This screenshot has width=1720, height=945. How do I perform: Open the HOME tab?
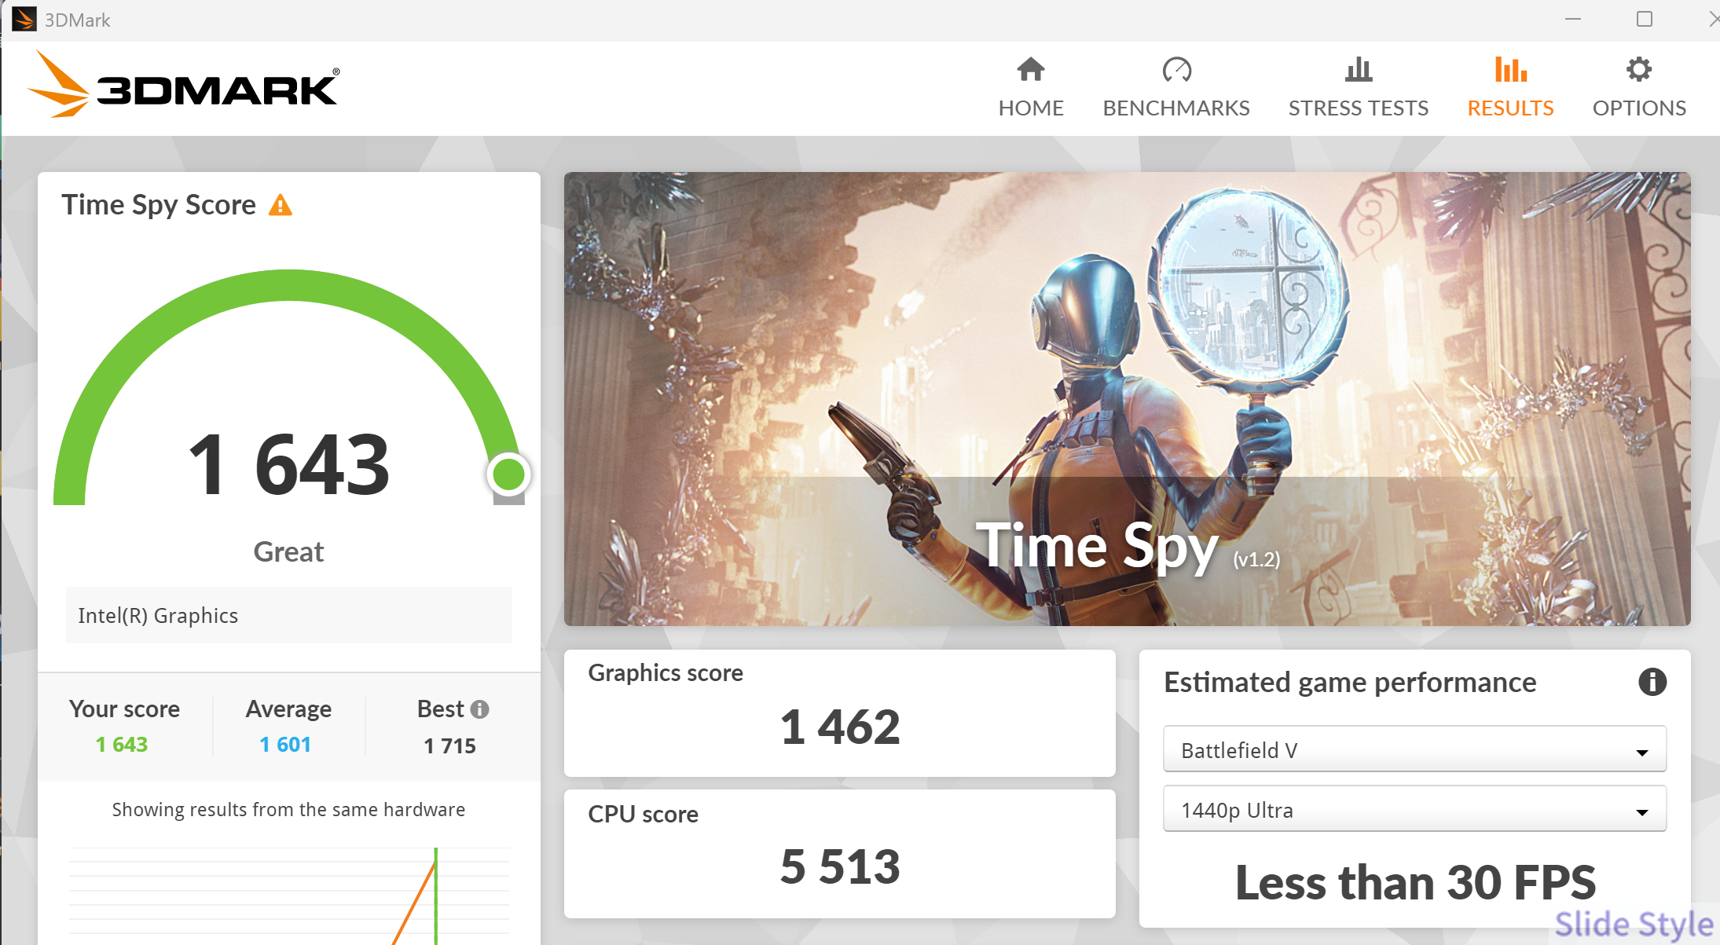pos(1031,88)
